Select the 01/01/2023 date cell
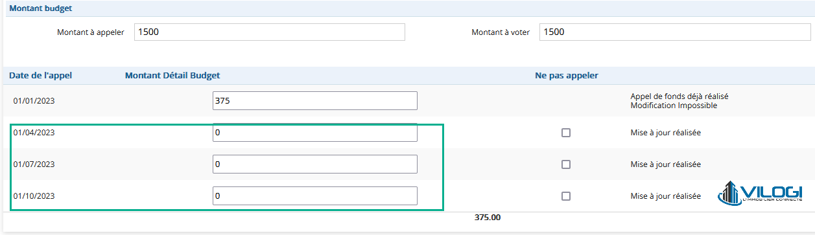This screenshot has height=235, width=815. tap(34, 101)
